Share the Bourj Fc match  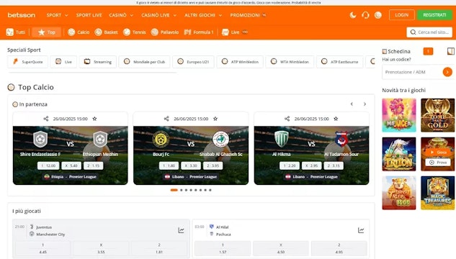[x=166, y=119]
